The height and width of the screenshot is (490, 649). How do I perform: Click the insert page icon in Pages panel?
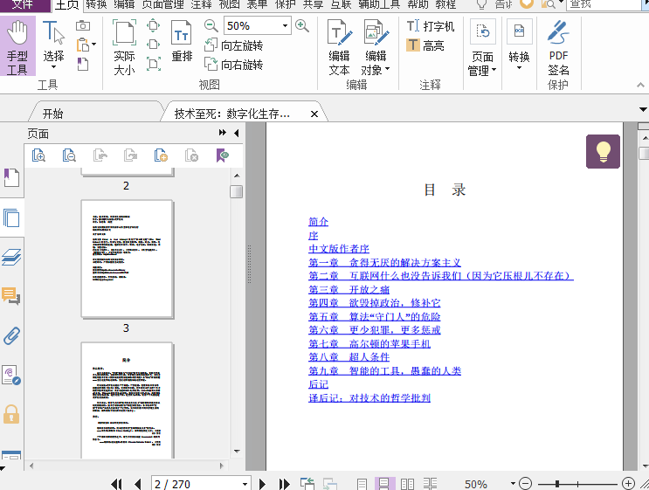(x=161, y=155)
